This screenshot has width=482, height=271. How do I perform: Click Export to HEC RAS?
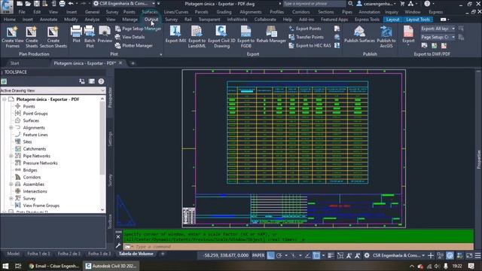click(x=310, y=45)
